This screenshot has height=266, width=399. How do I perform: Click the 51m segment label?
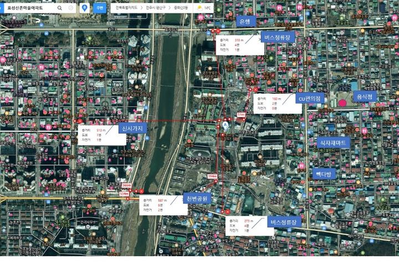(x=241, y=115)
